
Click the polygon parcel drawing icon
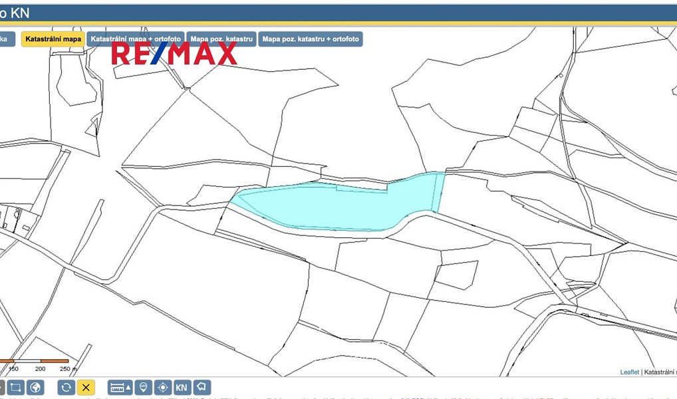tap(202, 387)
